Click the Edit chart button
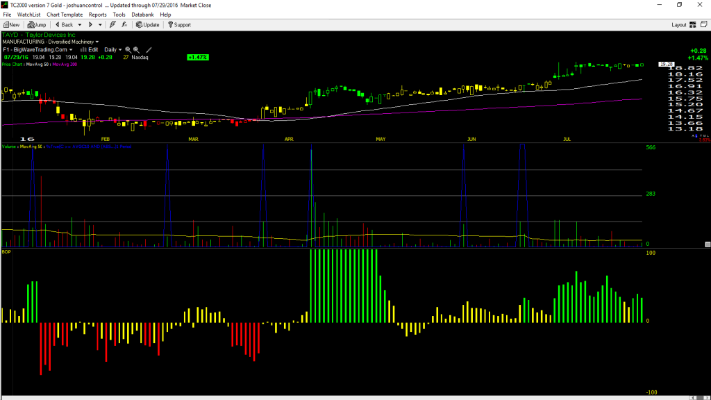The width and height of the screenshot is (711, 400). (x=90, y=50)
